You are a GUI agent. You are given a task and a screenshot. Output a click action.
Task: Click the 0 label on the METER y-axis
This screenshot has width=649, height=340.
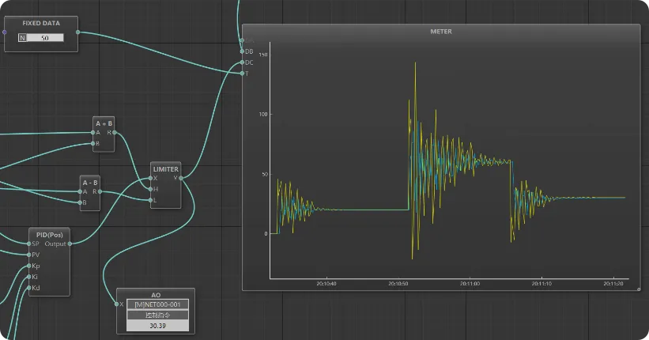pyautogui.click(x=266, y=234)
